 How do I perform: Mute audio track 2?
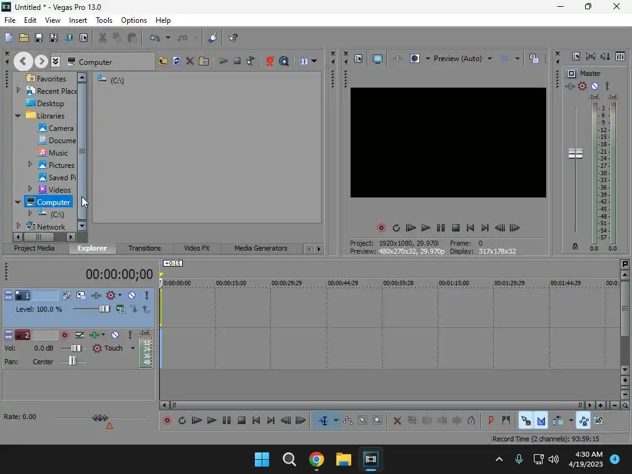pyautogui.click(x=115, y=335)
